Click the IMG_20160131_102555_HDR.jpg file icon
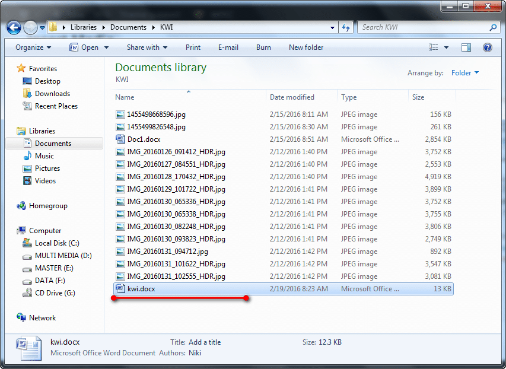The image size is (506, 369). point(120,276)
